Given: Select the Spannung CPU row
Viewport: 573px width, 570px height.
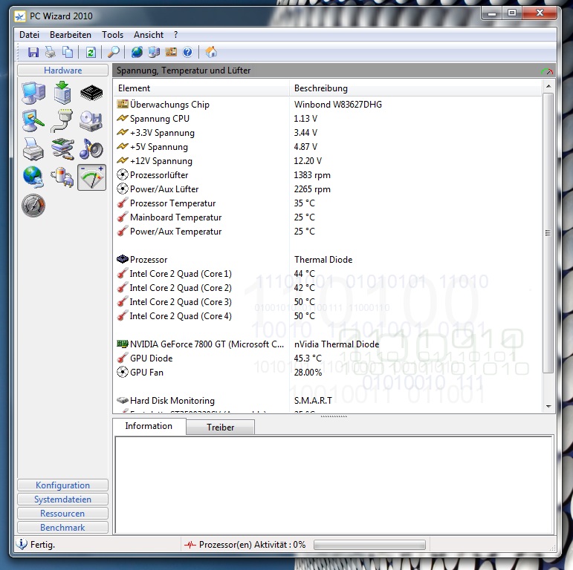Looking at the screenshot, I should coord(328,119).
